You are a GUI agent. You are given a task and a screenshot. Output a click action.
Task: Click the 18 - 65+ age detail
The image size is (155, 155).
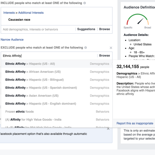click(x=139, y=52)
